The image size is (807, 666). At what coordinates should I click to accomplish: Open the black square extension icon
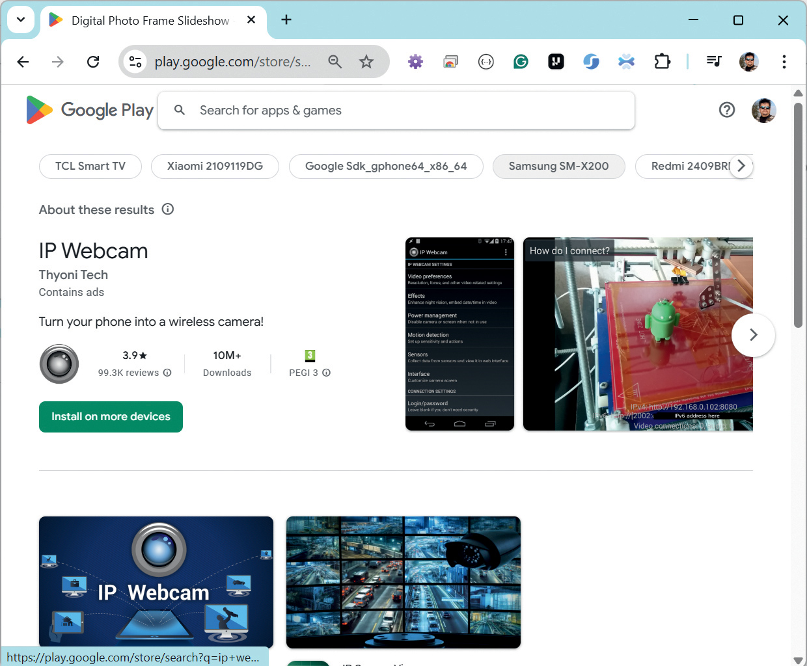click(x=556, y=62)
